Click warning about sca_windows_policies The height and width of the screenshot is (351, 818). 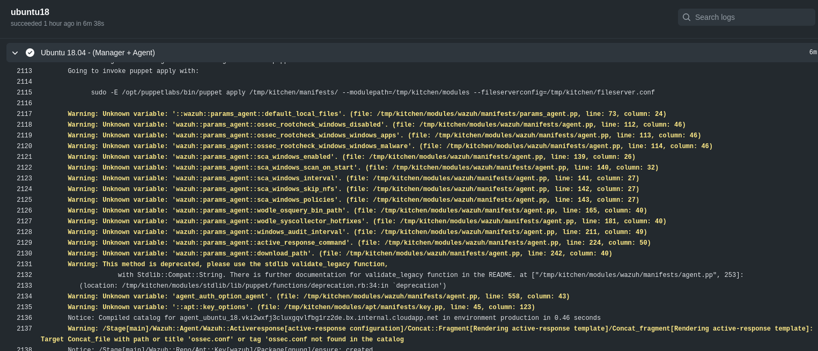(x=353, y=200)
